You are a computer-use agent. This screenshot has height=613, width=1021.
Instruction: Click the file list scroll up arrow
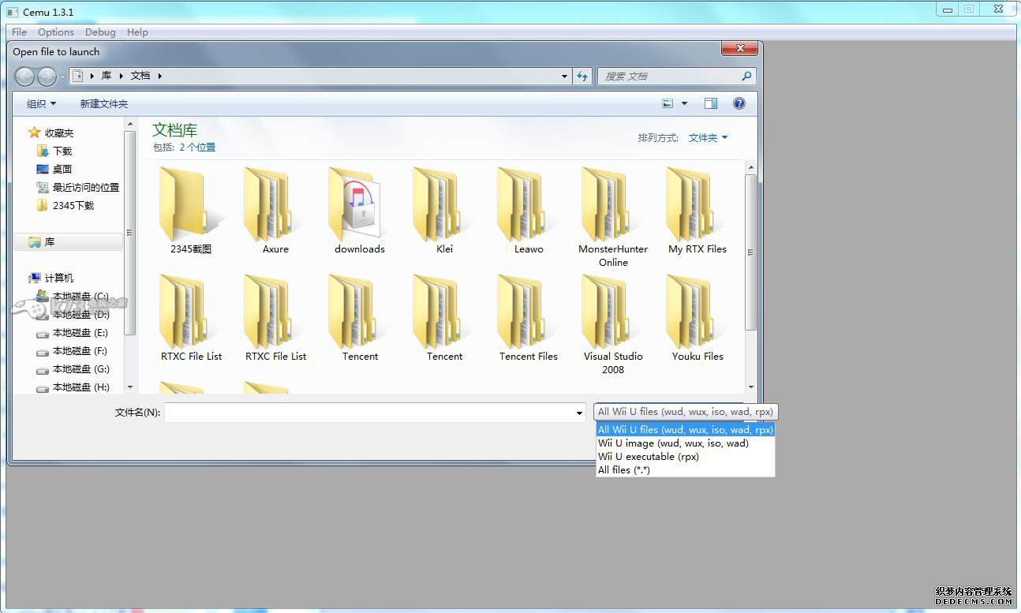(751, 167)
